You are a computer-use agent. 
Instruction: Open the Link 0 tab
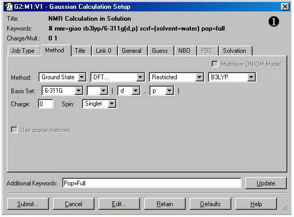click(x=104, y=51)
